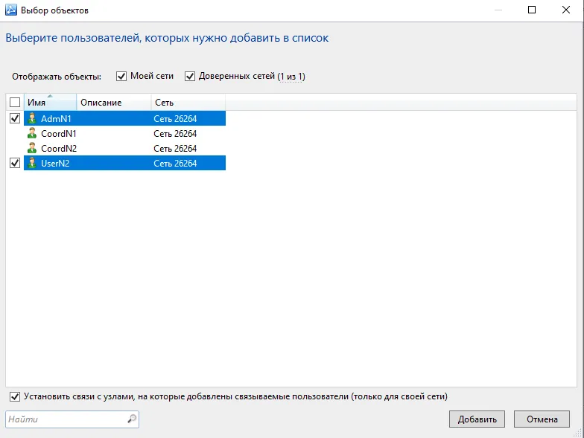Click the CoordN2 user icon
This screenshot has height=438, width=584.
[x=32, y=148]
